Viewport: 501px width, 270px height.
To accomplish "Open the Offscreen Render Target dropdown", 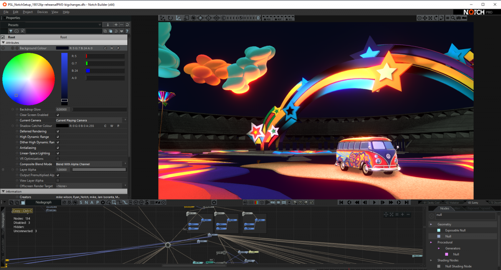I will [91, 186].
